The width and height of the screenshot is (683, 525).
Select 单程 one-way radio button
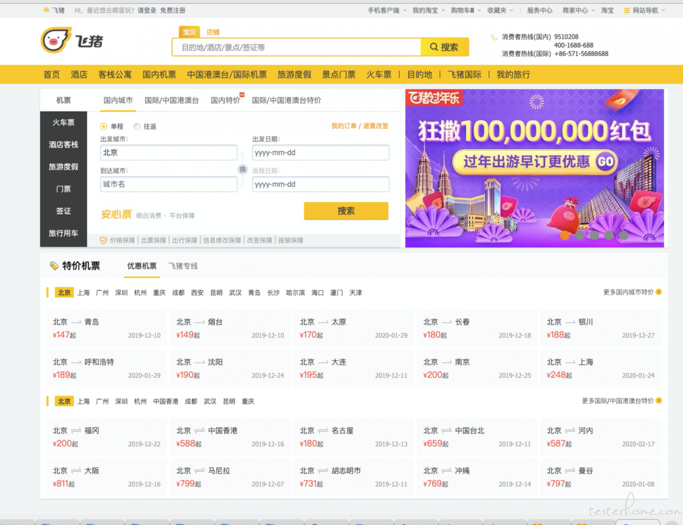[x=104, y=126]
